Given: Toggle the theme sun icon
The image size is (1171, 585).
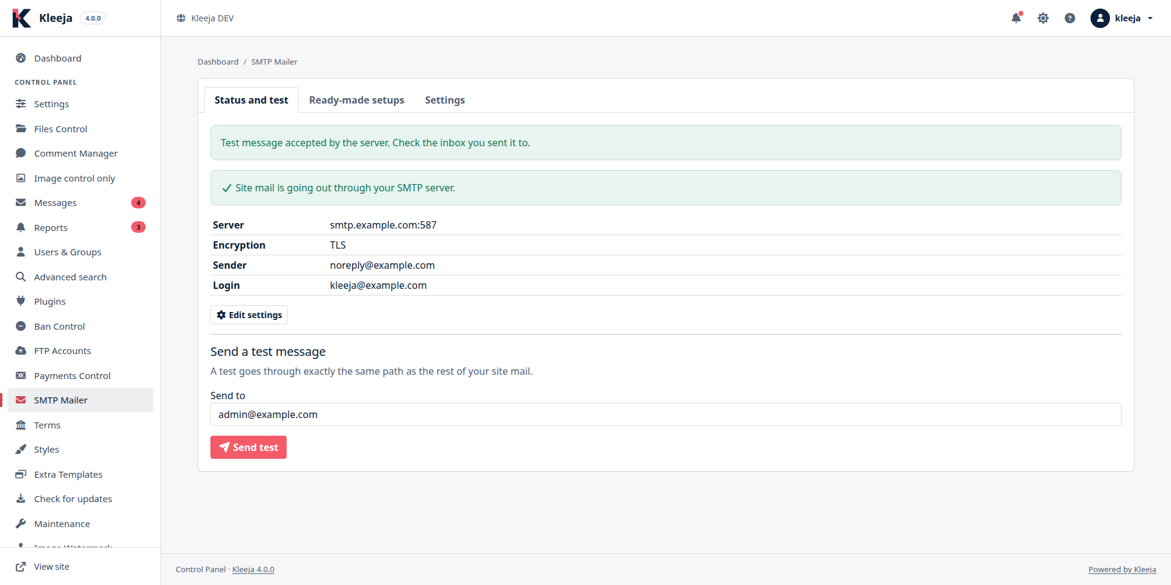Looking at the screenshot, I should [1043, 18].
